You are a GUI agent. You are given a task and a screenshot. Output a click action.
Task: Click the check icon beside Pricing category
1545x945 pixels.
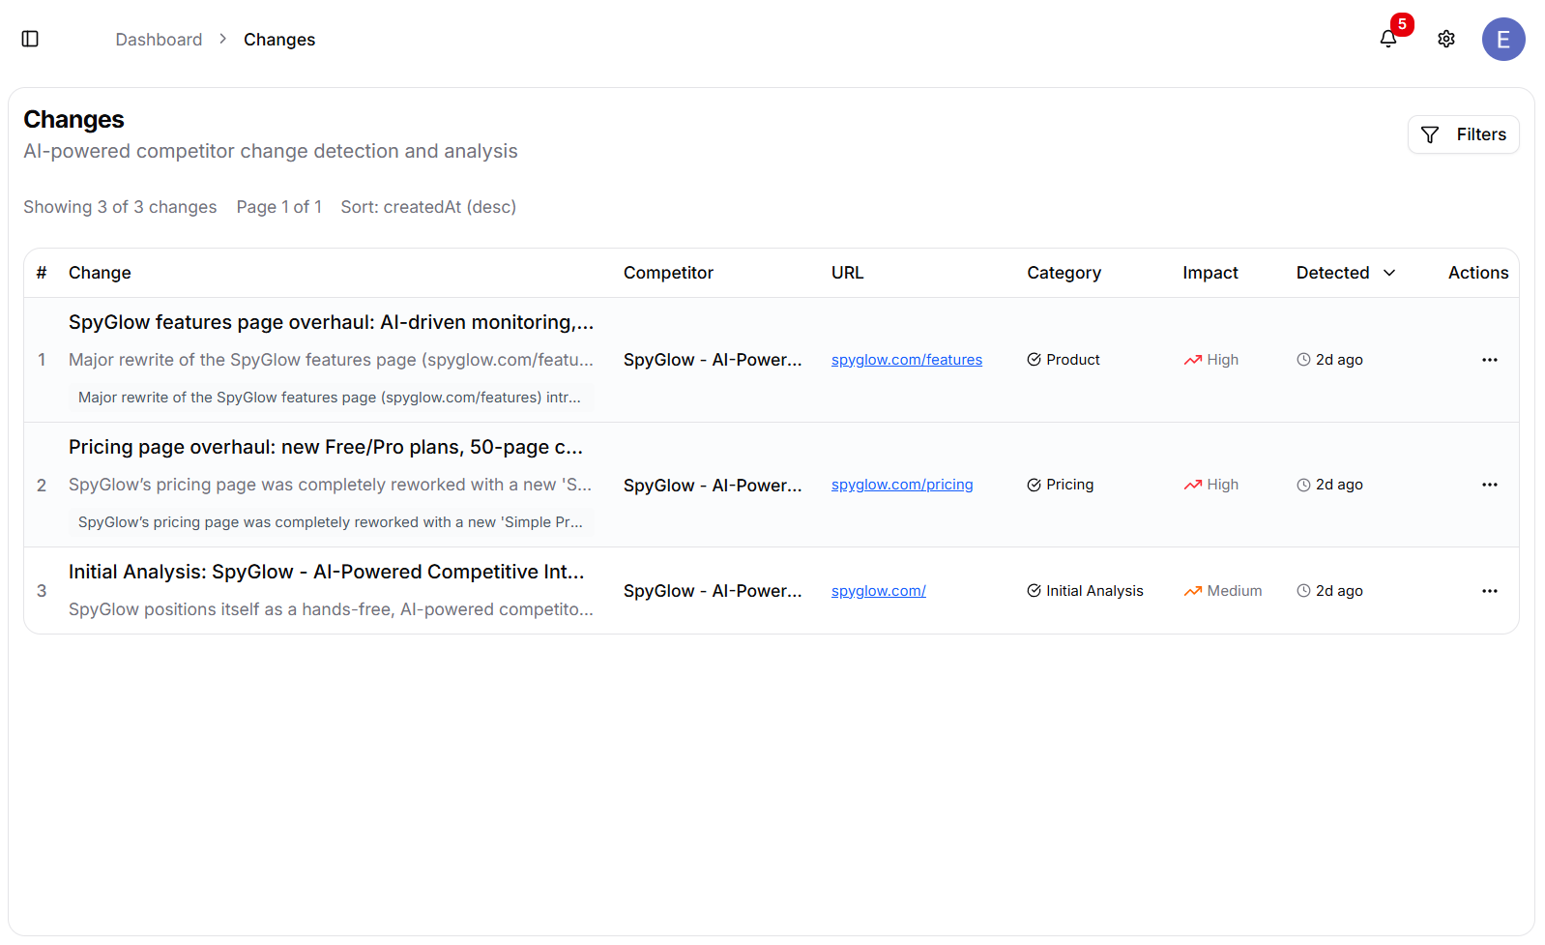coord(1035,485)
